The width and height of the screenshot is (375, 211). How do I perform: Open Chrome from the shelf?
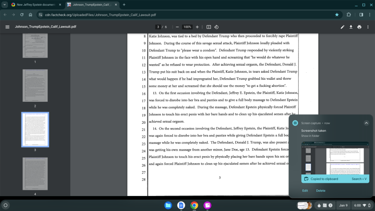(194, 205)
